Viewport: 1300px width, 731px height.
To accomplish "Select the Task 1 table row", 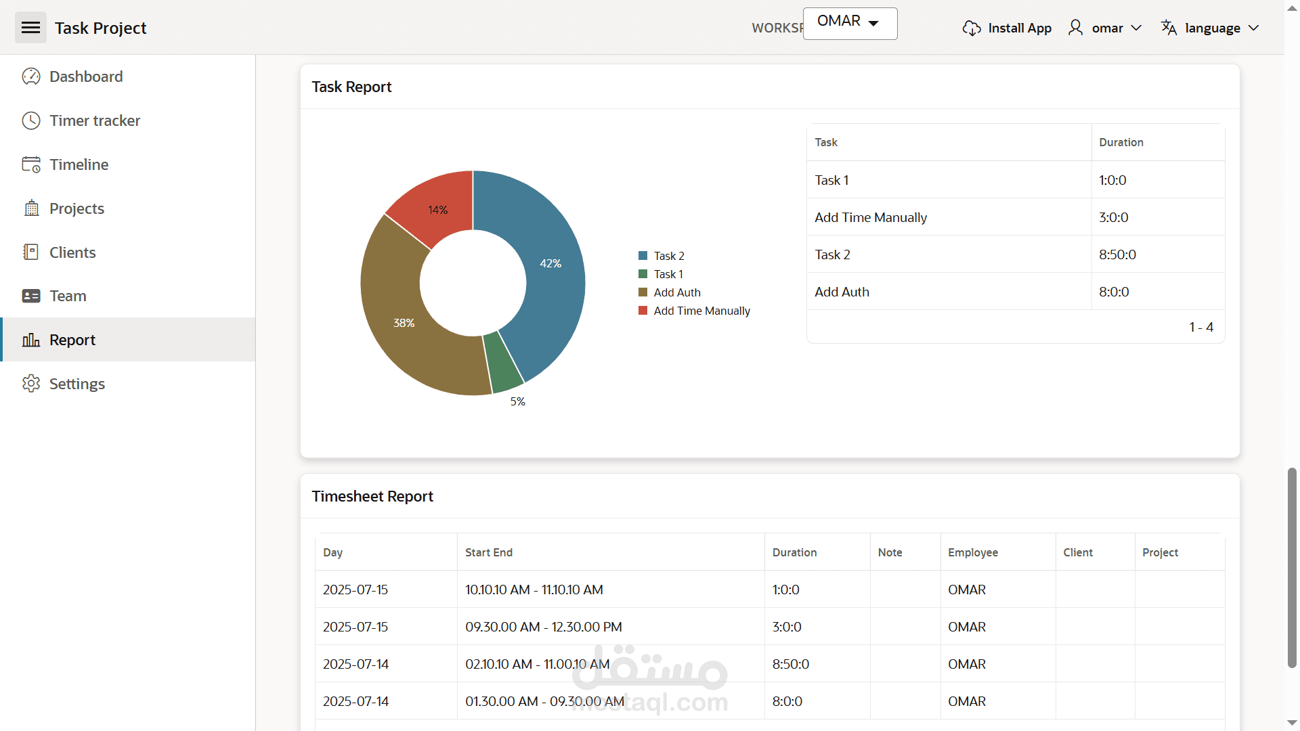I will point(1016,180).
